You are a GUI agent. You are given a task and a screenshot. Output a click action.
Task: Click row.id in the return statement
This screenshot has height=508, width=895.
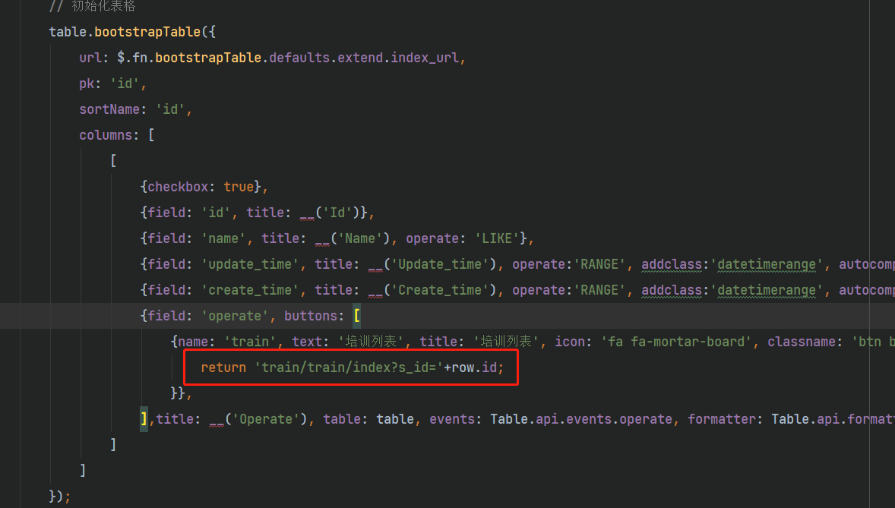pos(474,368)
